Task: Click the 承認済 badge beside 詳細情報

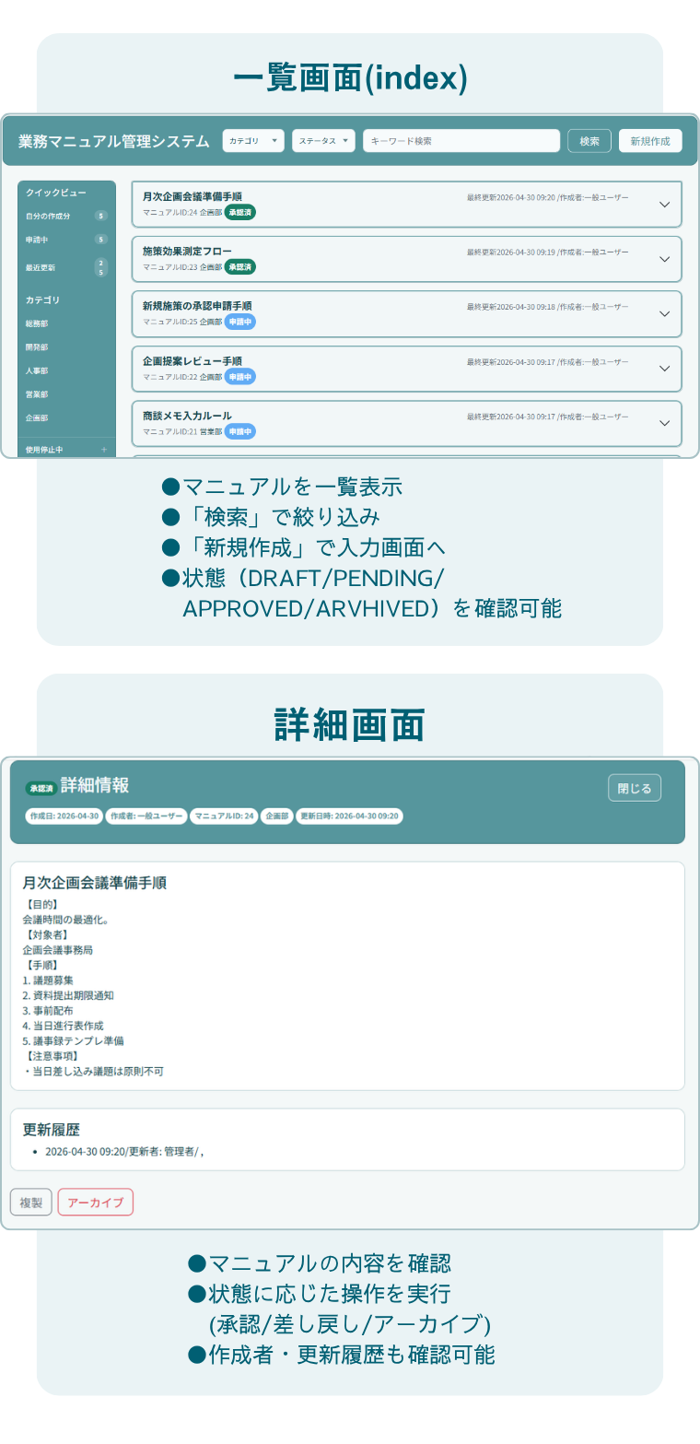Action: (x=41, y=788)
